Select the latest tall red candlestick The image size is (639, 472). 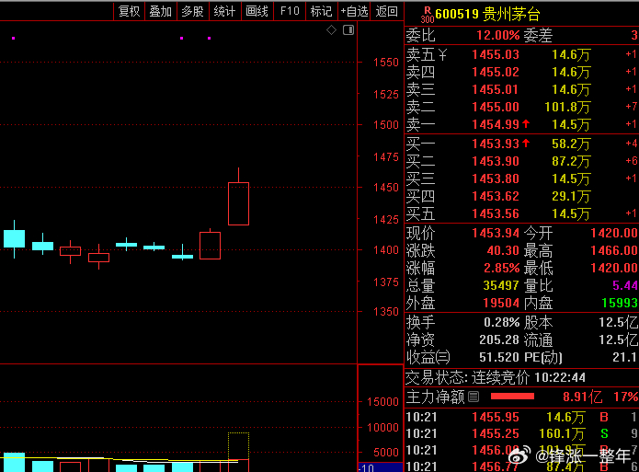point(238,203)
